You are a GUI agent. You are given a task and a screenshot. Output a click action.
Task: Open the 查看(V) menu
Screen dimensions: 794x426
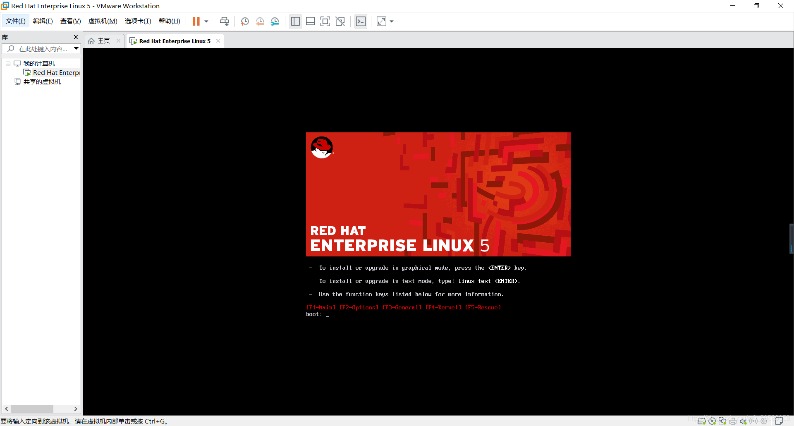[71, 21]
